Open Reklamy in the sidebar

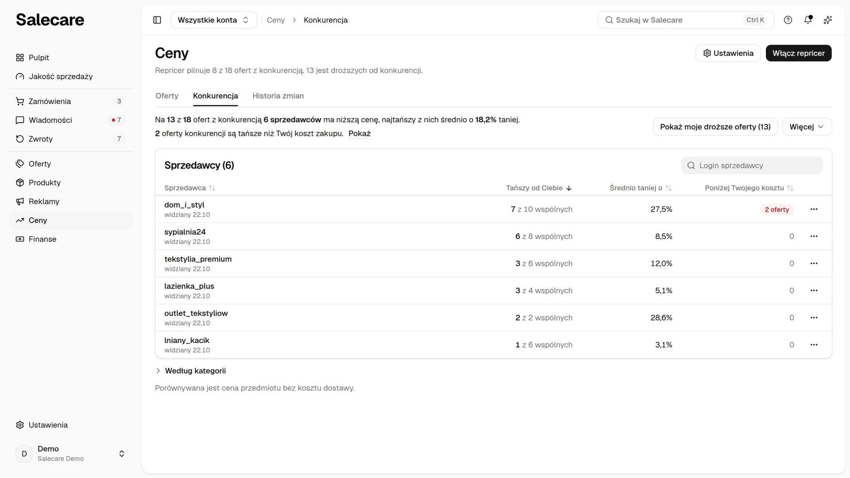point(71,201)
